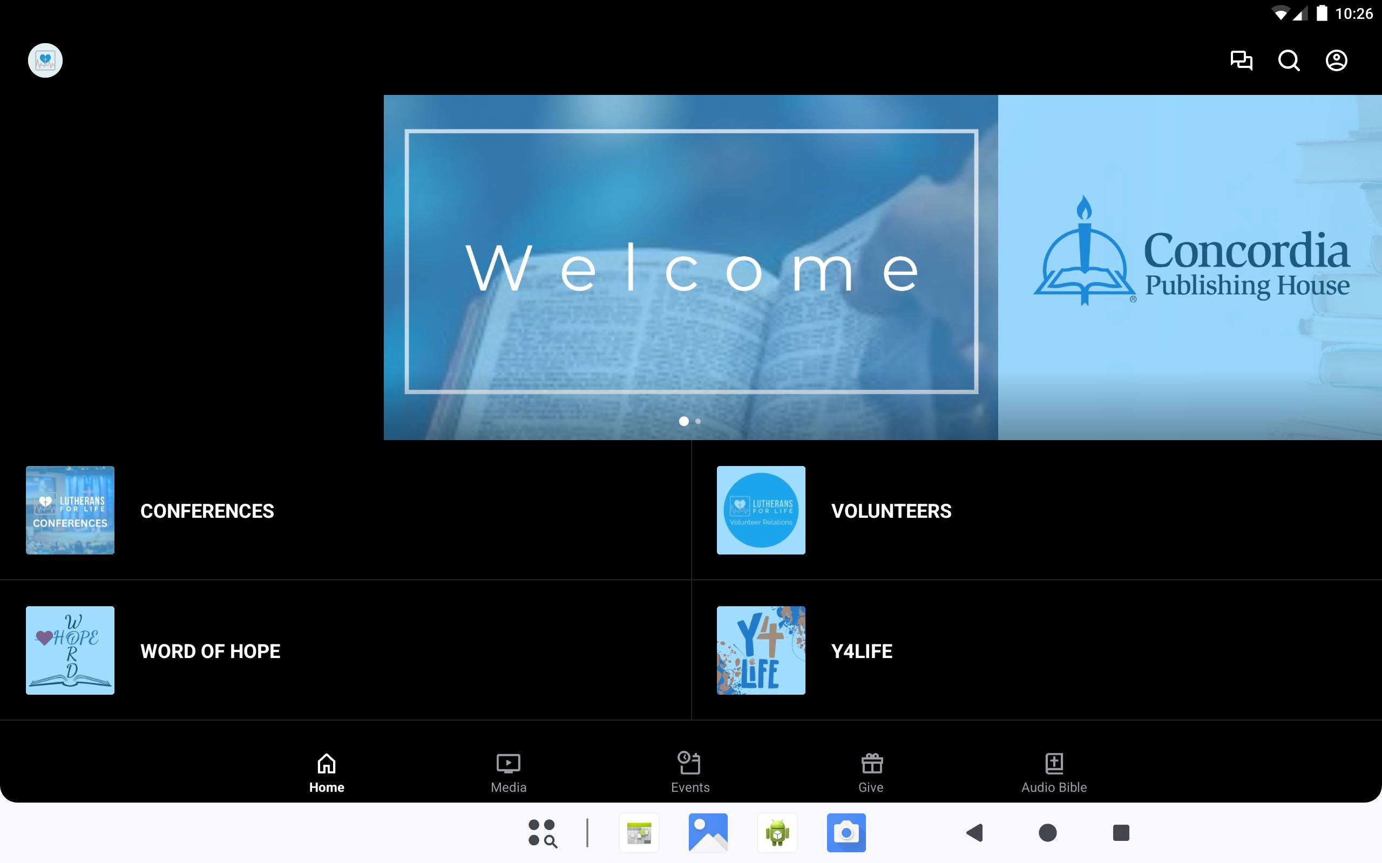Image resolution: width=1382 pixels, height=863 pixels.
Task: Select the first carousel page dot
Action: click(x=683, y=421)
